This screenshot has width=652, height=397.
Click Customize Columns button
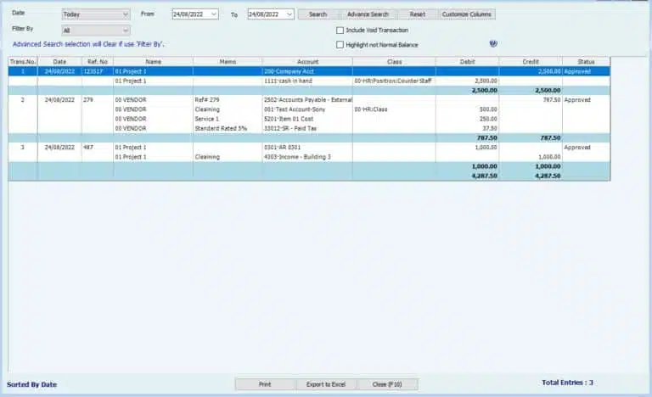[x=467, y=14]
